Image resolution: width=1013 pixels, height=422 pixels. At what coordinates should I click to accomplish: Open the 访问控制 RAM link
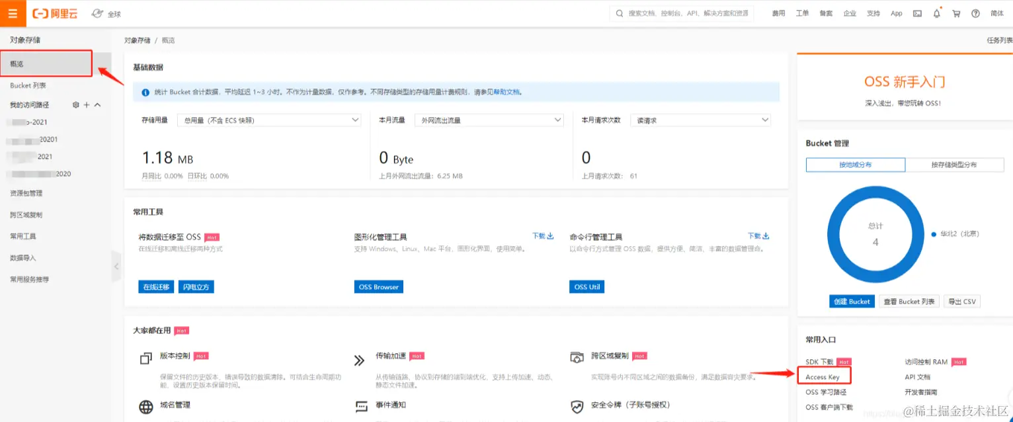(926, 362)
